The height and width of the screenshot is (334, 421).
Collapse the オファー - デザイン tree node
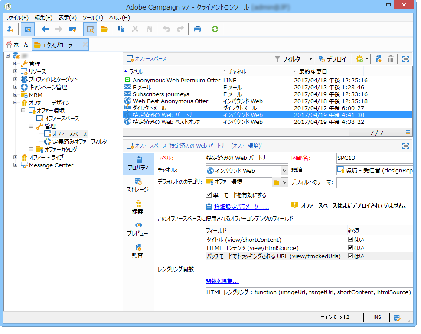coord(15,103)
